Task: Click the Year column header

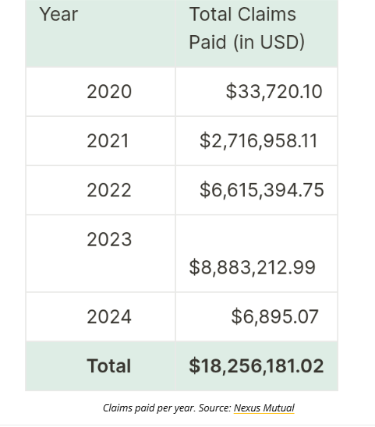Action: 101,34
